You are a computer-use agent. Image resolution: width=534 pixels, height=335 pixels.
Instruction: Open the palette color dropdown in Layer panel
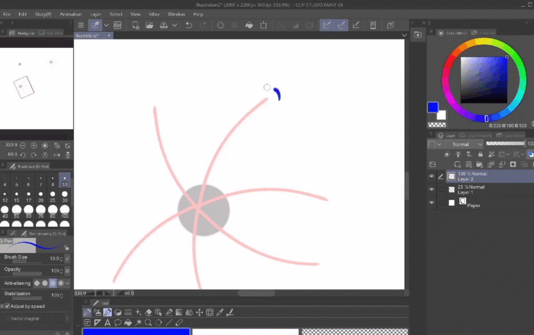tap(435, 144)
